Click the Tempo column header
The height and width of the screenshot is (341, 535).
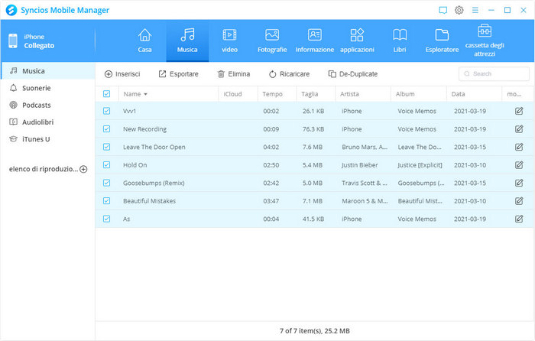pos(277,94)
